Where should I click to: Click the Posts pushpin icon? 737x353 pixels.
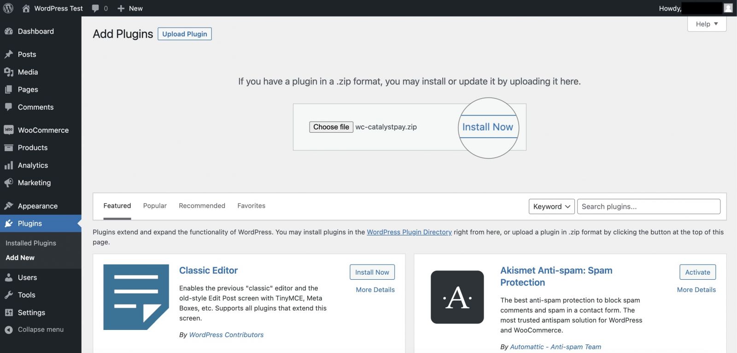8,54
